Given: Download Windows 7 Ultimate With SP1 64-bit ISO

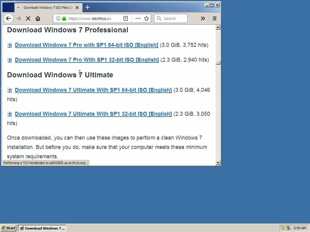Looking at the screenshot, I should pyautogui.click(x=93, y=90).
